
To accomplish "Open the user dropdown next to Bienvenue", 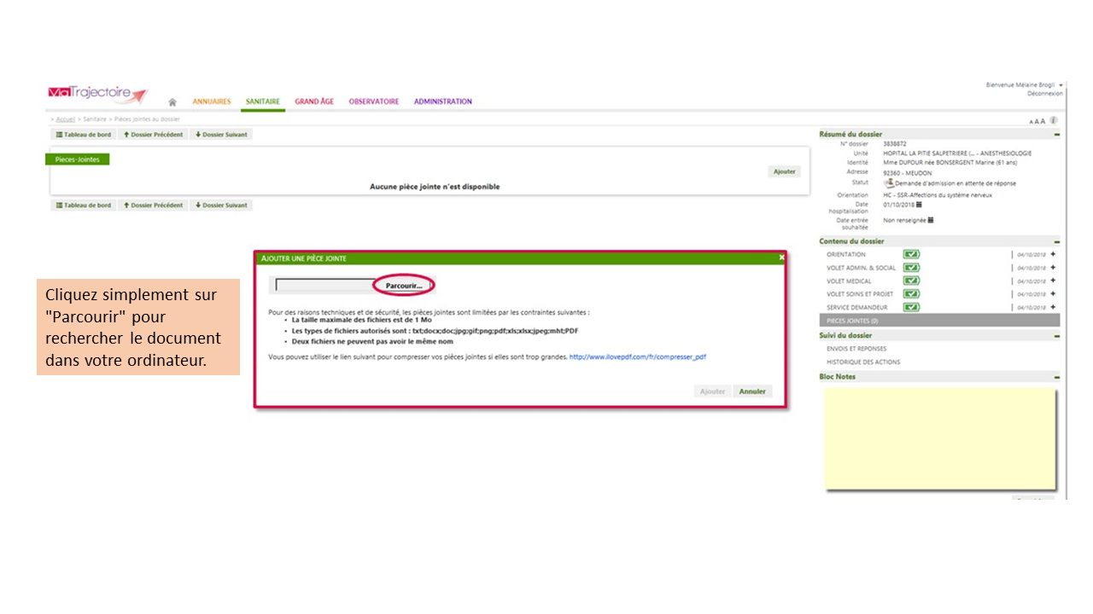I will click(1061, 85).
